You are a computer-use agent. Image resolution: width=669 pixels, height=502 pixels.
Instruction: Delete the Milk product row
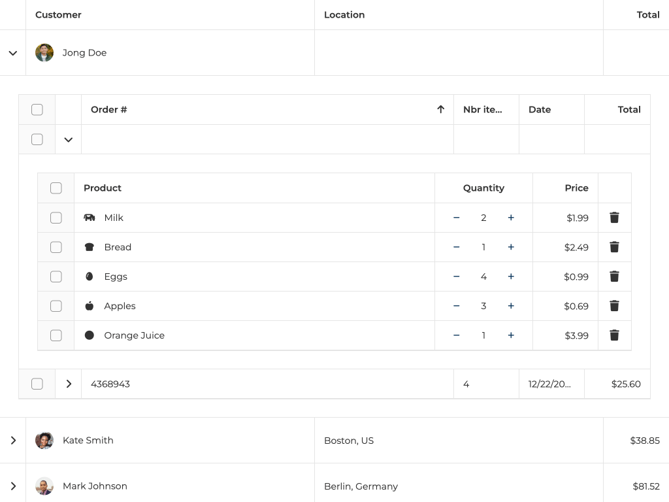pyautogui.click(x=614, y=218)
